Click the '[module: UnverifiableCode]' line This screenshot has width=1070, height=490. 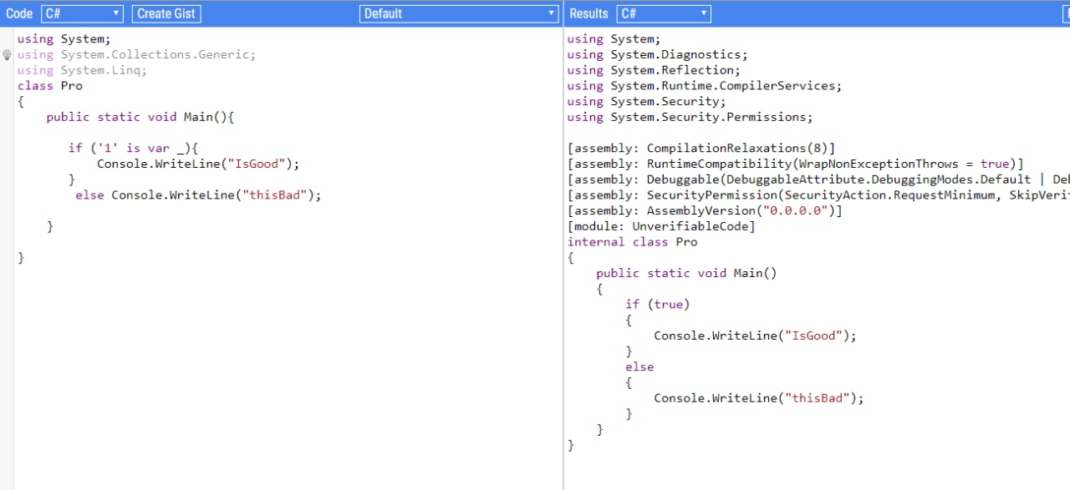pos(661,226)
